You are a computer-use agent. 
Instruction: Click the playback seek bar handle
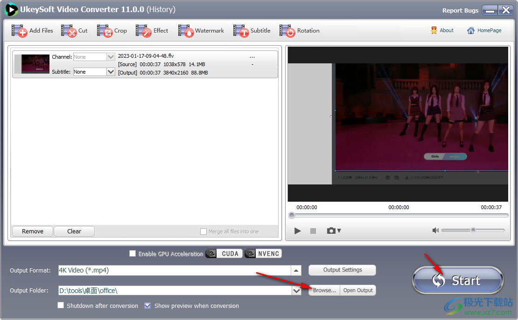(x=292, y=215)
